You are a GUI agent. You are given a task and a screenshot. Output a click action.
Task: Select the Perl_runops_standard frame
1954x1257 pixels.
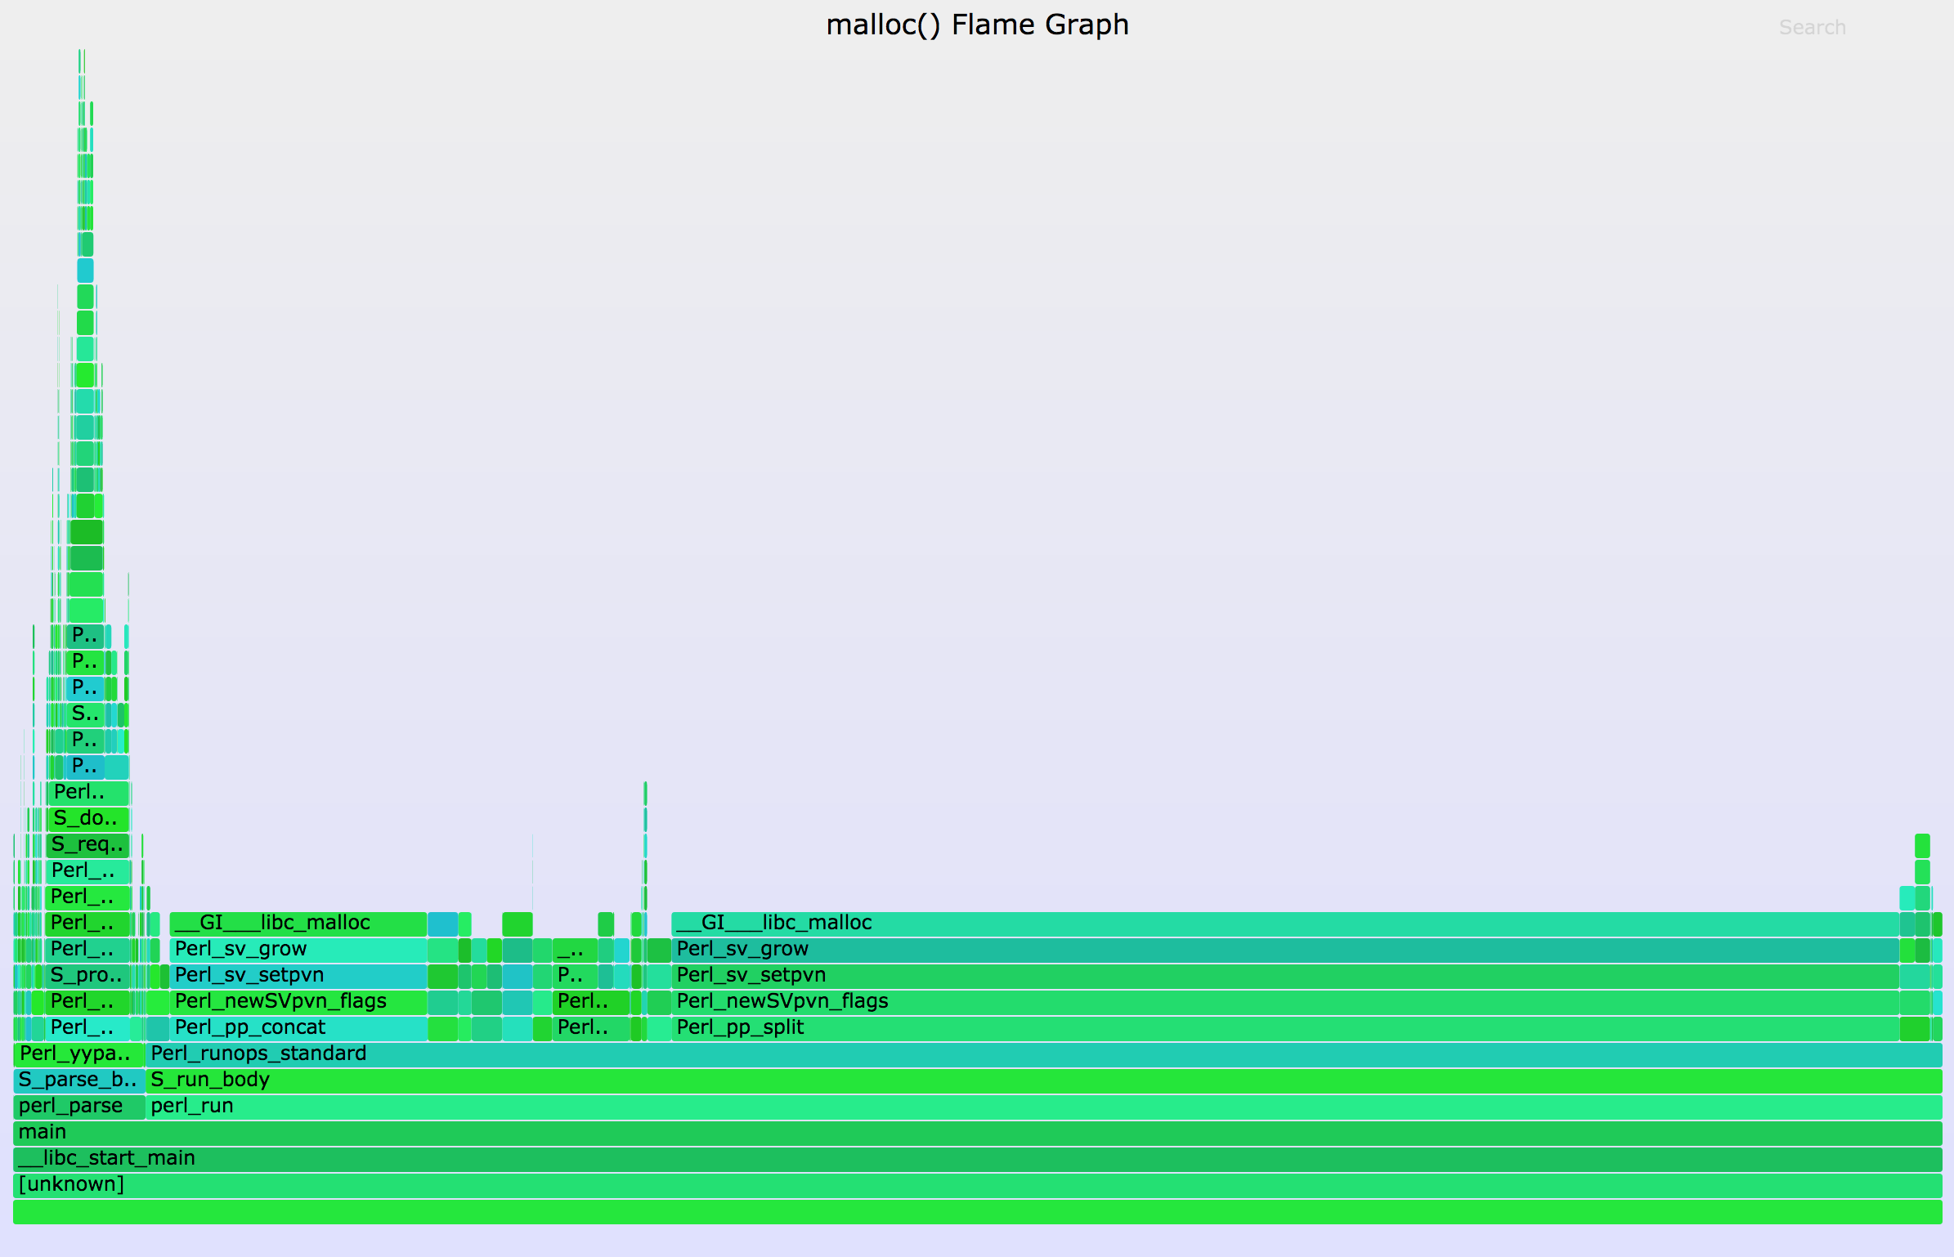coord(1042,1054)
